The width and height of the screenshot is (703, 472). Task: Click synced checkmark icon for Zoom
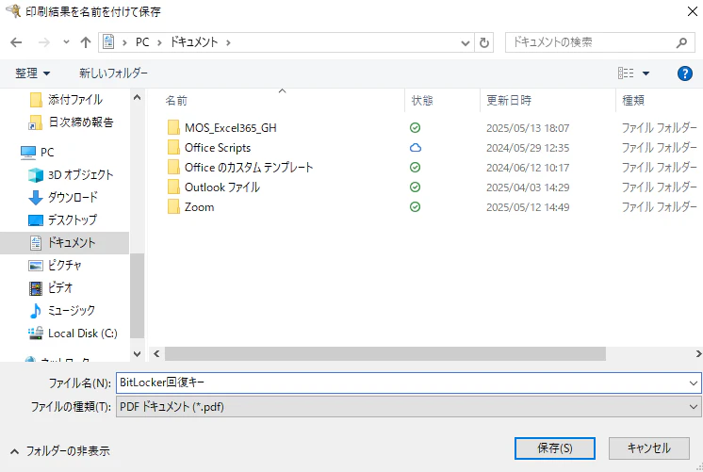point(416,206)
